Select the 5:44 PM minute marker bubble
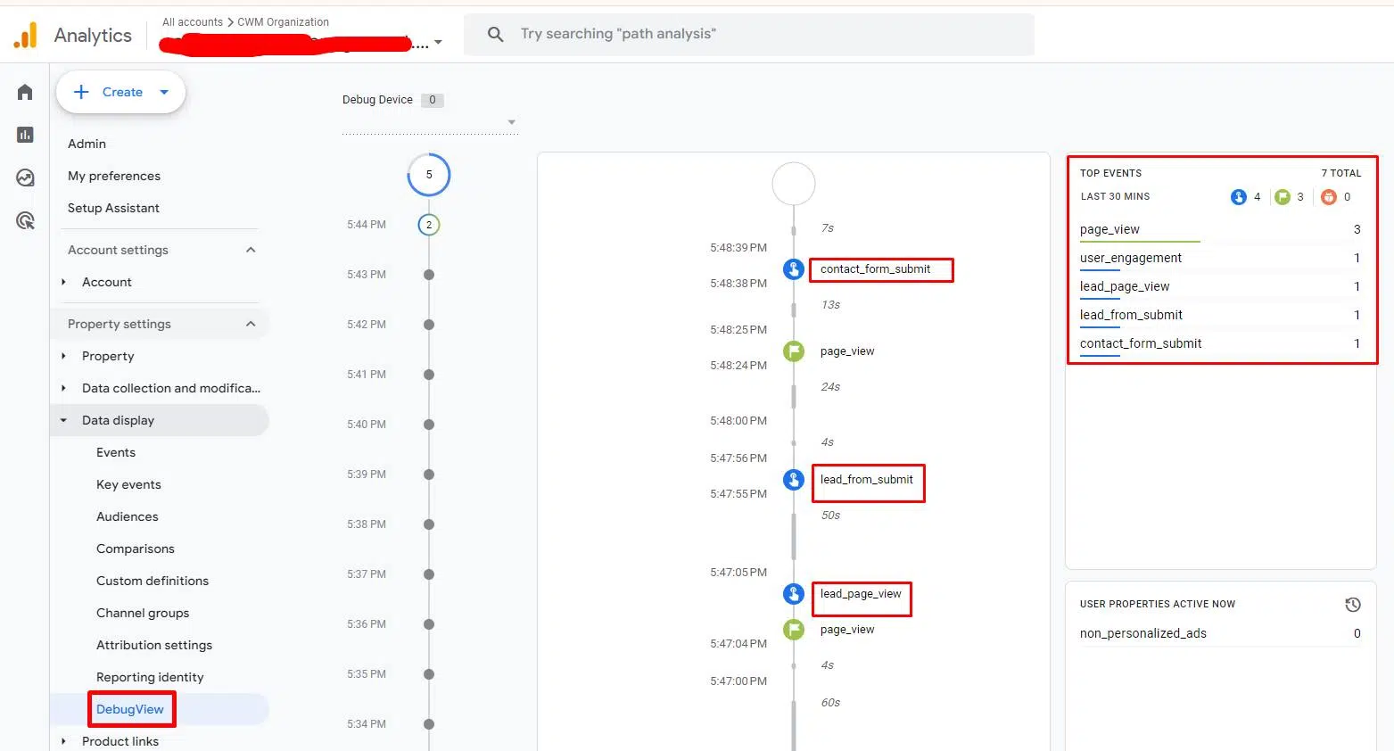Image resolution: width=1394 pixels, height=751 pixels. click(x=429, y=225)
